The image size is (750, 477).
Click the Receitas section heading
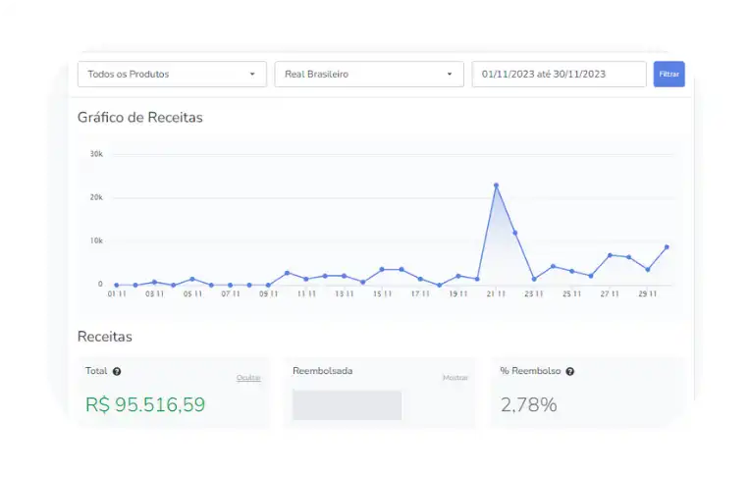pos(105,337)
